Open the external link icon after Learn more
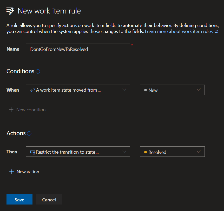The width and height of the screenshot is (224, 211). (216, 31)
